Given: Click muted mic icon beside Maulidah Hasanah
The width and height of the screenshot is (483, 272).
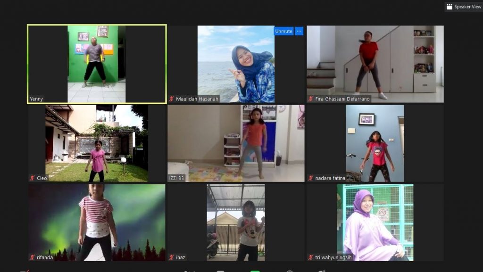Looking at the screenshot, I should click(x=172, y=99).
